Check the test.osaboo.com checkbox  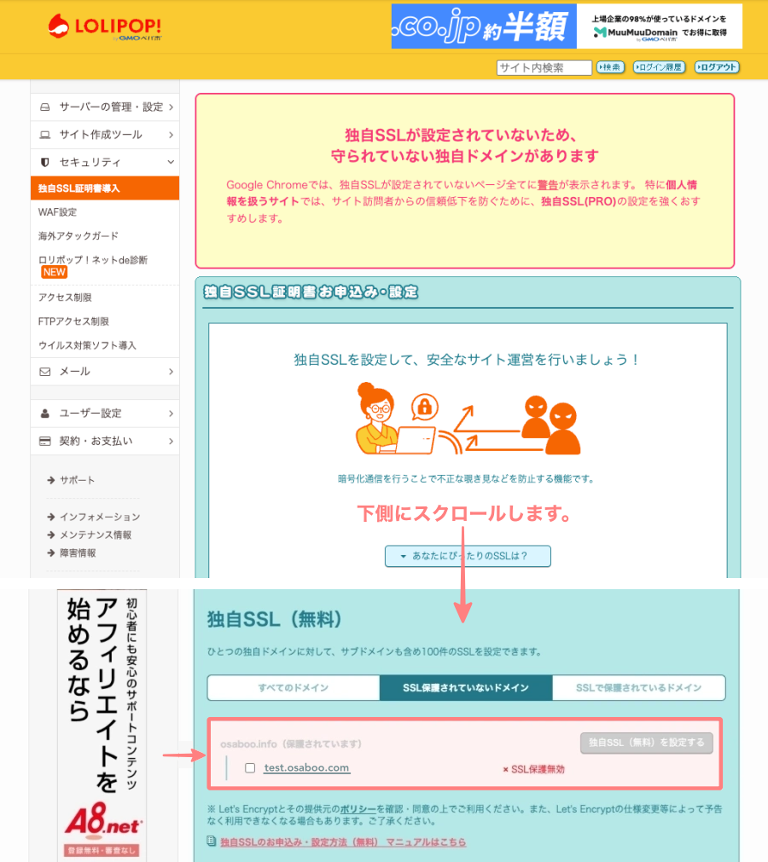(x=250, y=768)
